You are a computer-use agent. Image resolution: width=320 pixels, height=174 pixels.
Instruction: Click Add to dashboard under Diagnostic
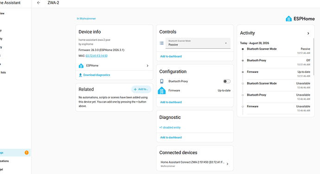point(171,137)
